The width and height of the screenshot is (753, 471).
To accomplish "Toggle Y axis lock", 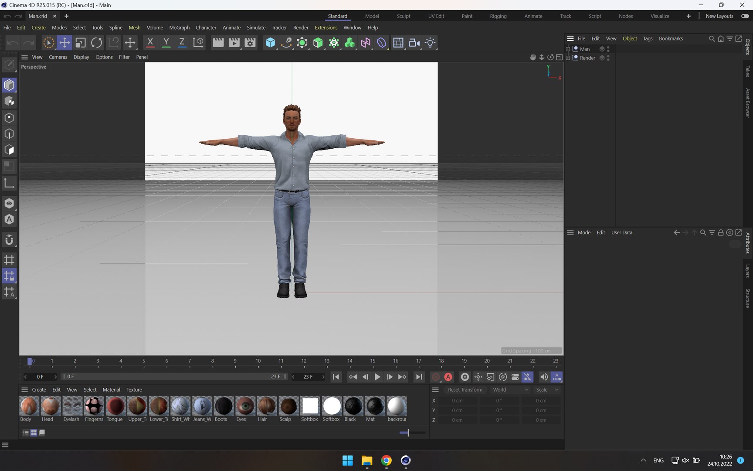I will (x=166, y=43).
